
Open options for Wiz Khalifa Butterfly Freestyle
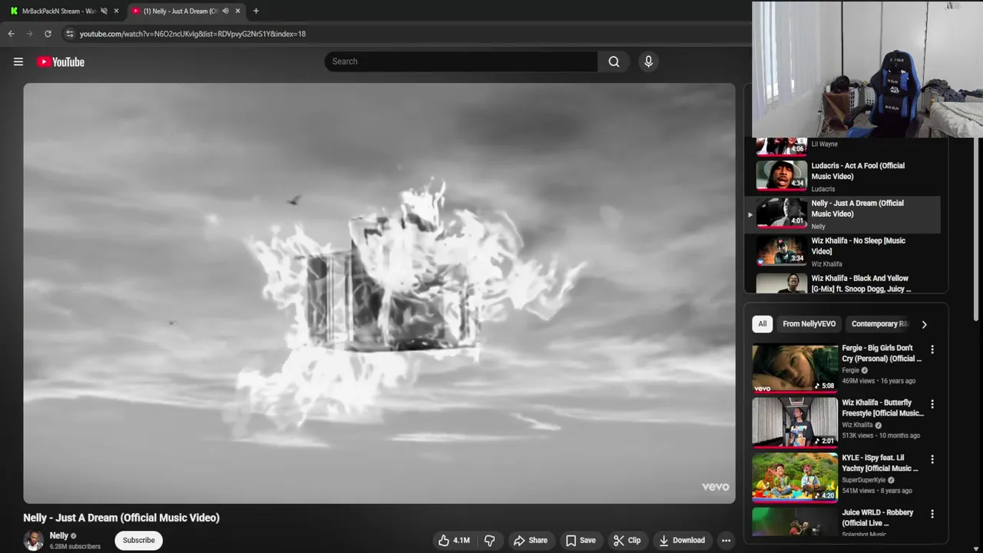tap(932, 404)
